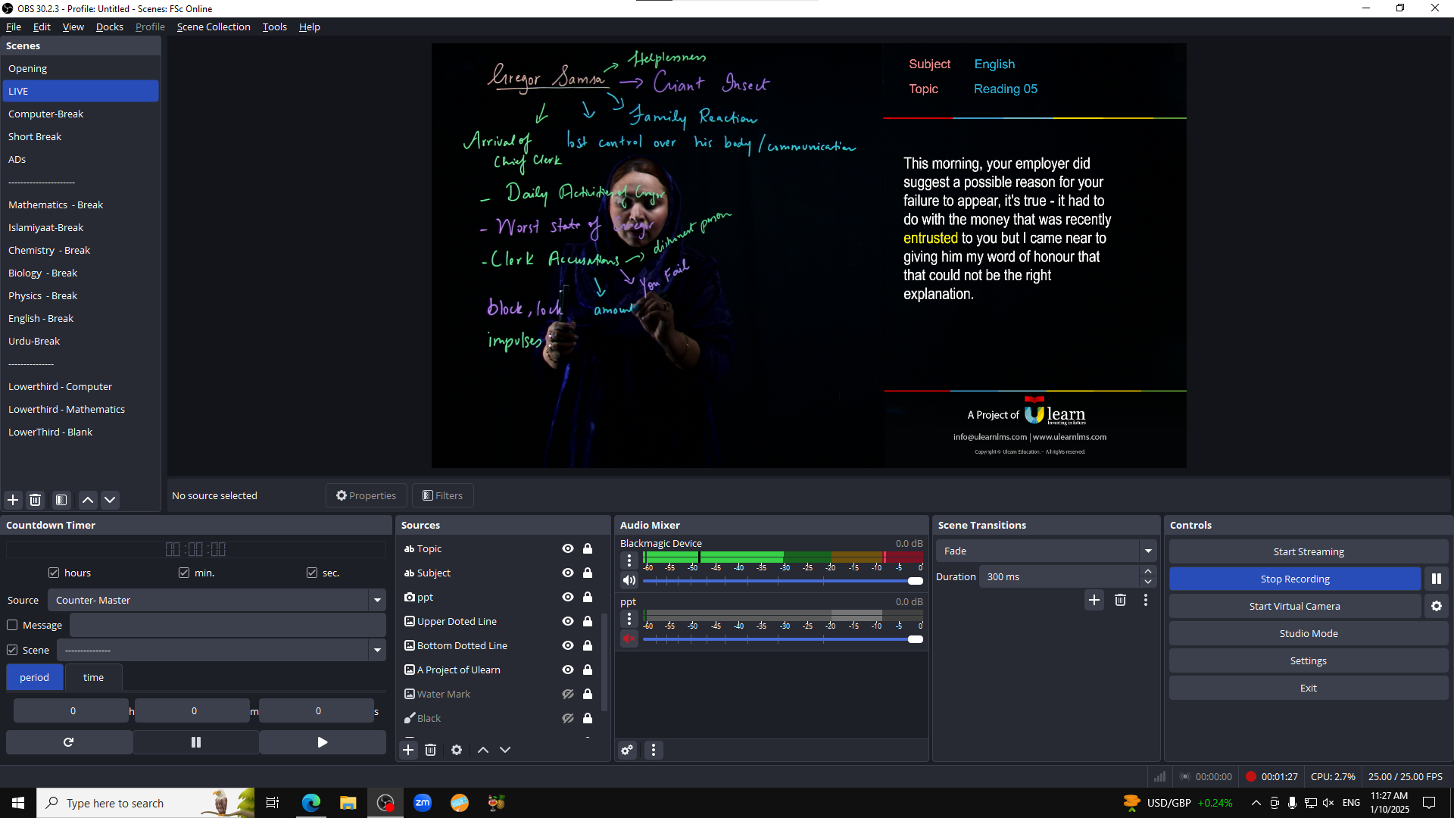1454x818 pixels.
Task: Move scene up with arrow icon
Action: point(88,500)
